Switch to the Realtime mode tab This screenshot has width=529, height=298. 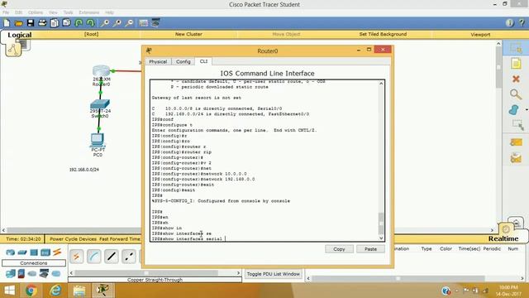click(x=503, y=238)
